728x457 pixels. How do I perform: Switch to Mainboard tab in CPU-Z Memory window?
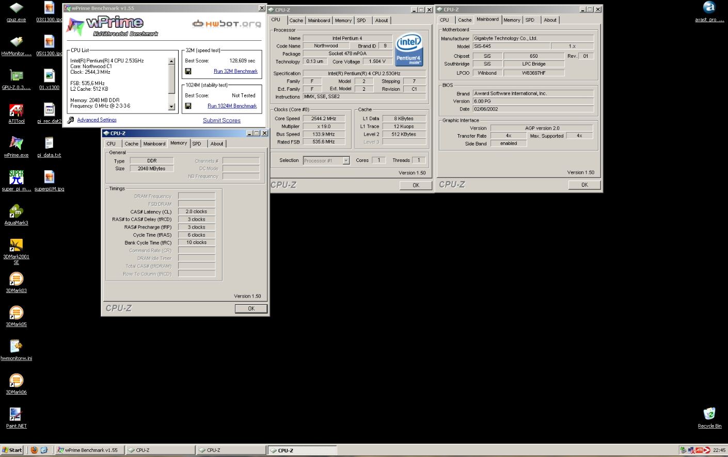click(154, 143)
